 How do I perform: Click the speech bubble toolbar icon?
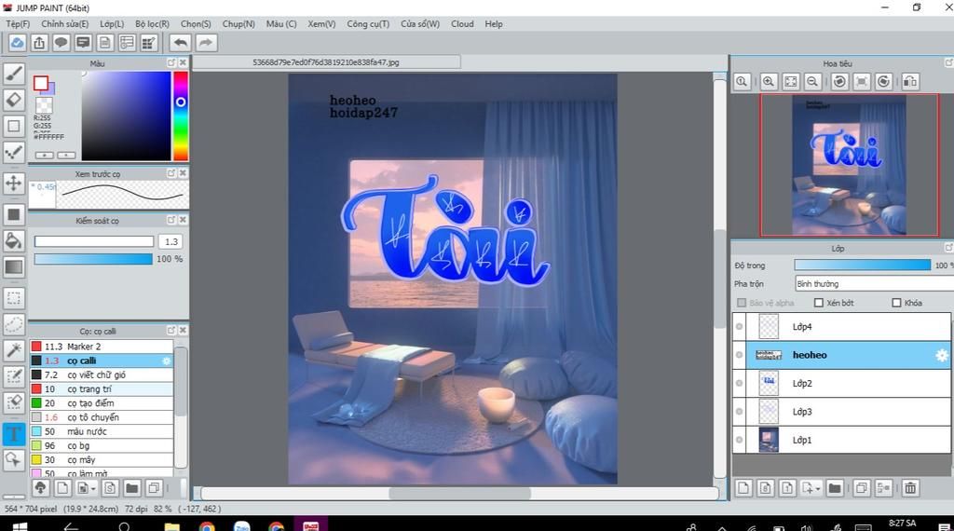[x=61, y=43]
